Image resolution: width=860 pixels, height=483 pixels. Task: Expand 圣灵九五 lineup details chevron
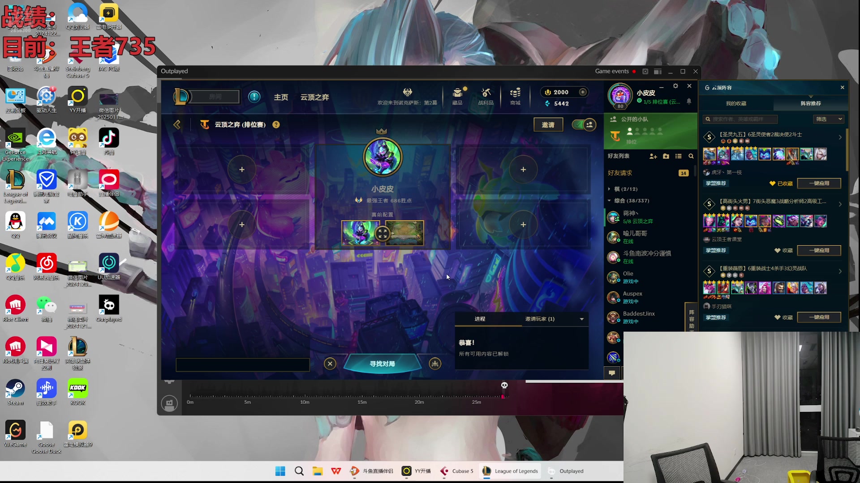coord(840,137)
